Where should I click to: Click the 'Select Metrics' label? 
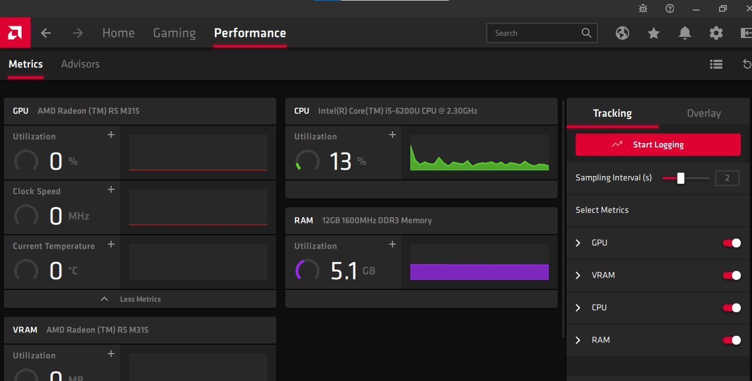602,210
